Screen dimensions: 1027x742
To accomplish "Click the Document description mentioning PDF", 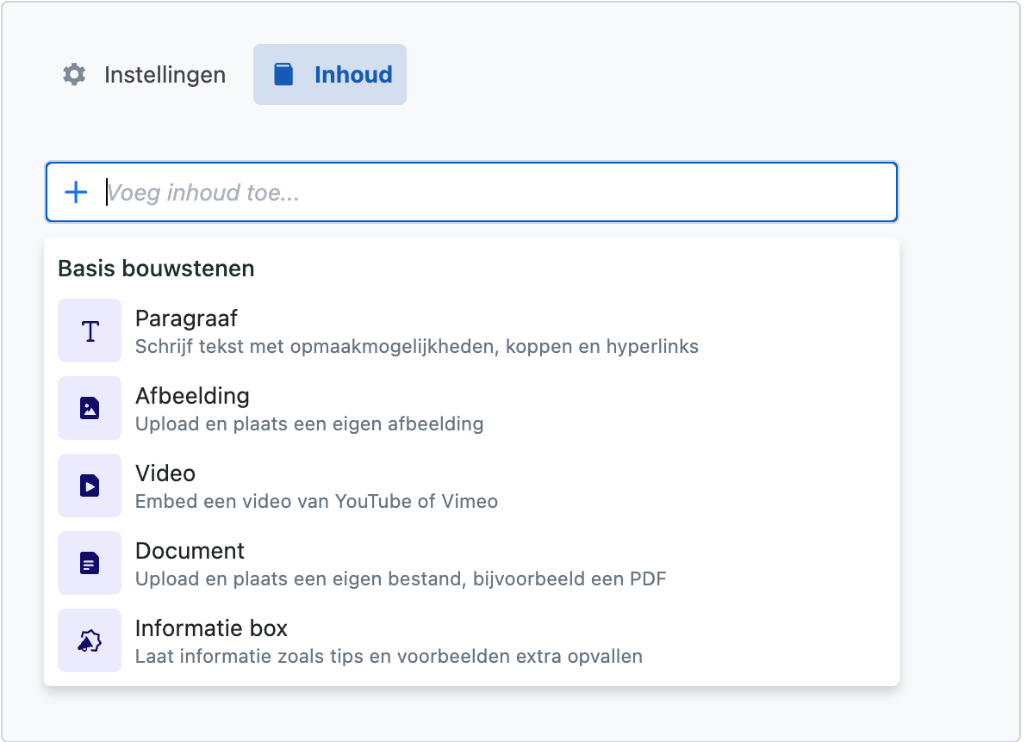I will (401, 579).
